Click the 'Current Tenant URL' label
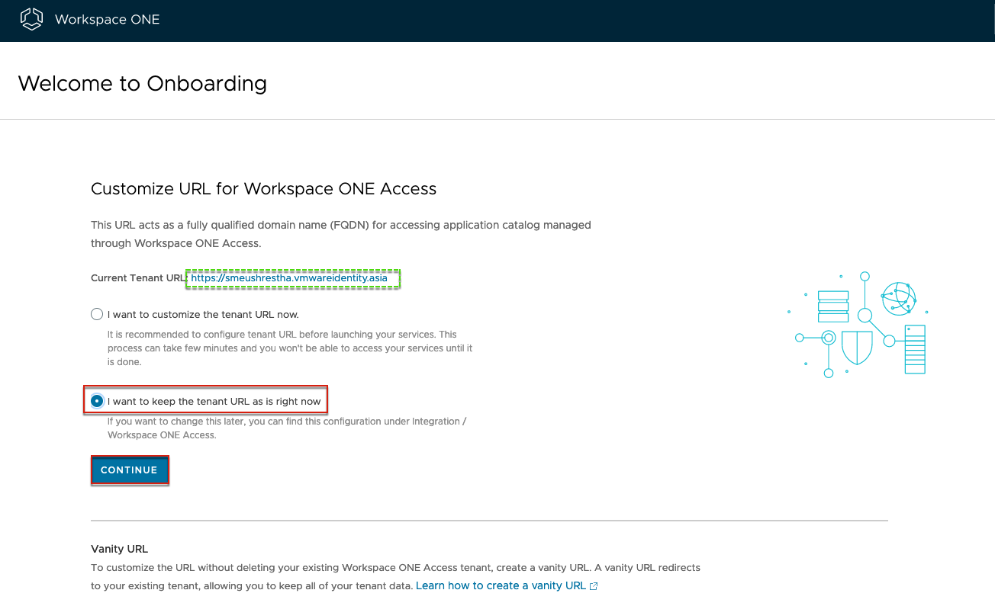This screenshot has width=995, height=606. click(139, 278)
